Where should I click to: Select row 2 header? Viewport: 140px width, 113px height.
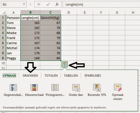click(x=3, y=23)
